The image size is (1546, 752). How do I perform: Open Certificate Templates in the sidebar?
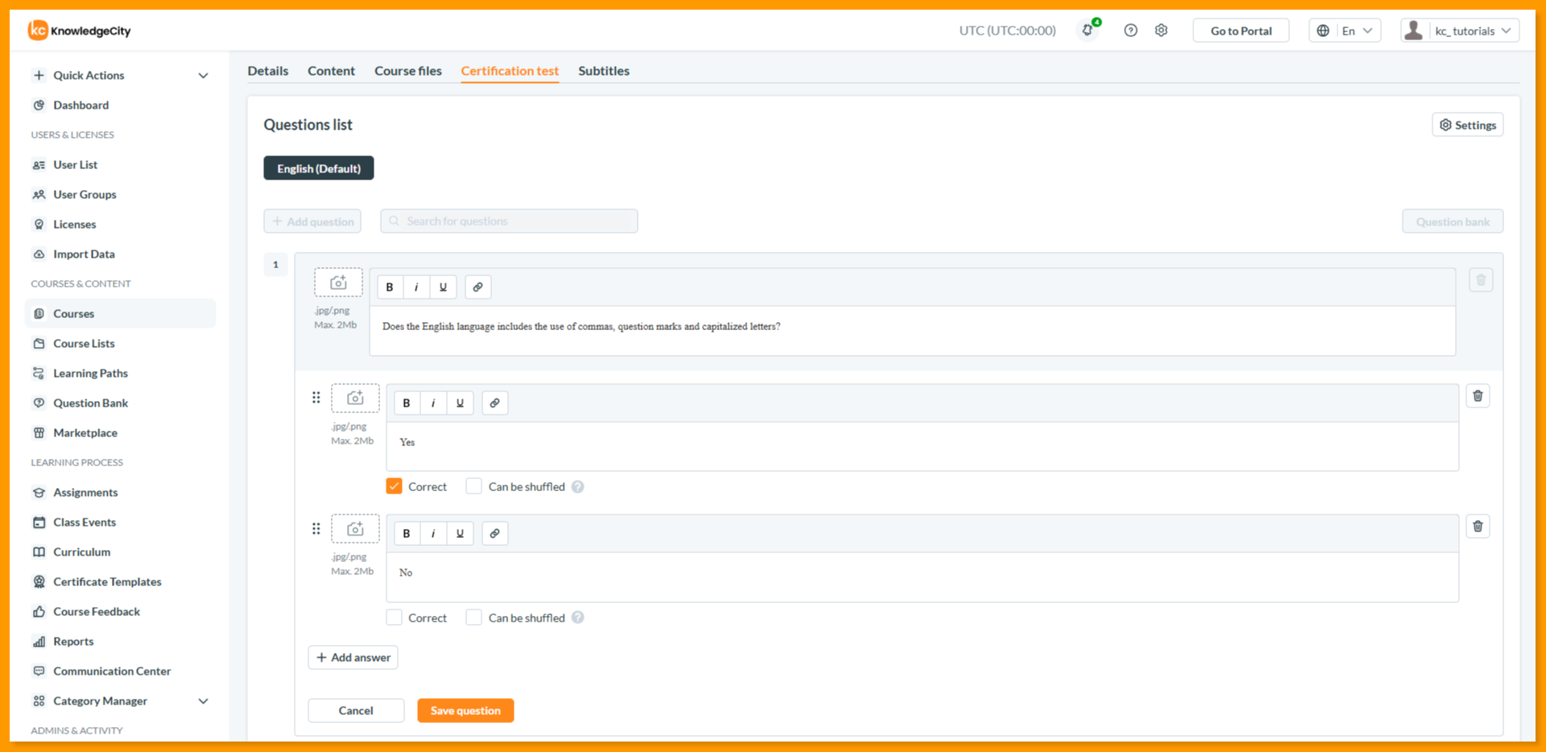coord(107,582)
